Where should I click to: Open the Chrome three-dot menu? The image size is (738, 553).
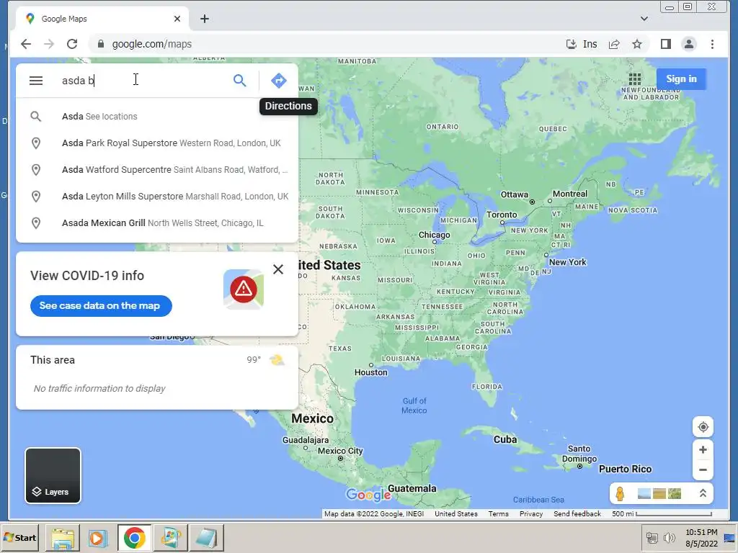[712, 44]
